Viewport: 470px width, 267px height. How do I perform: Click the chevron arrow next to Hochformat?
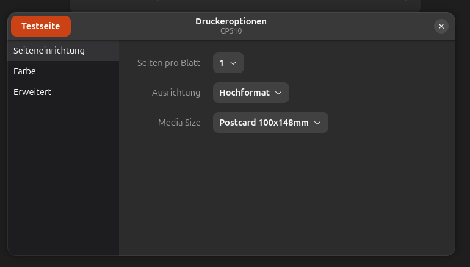point(278,93)
